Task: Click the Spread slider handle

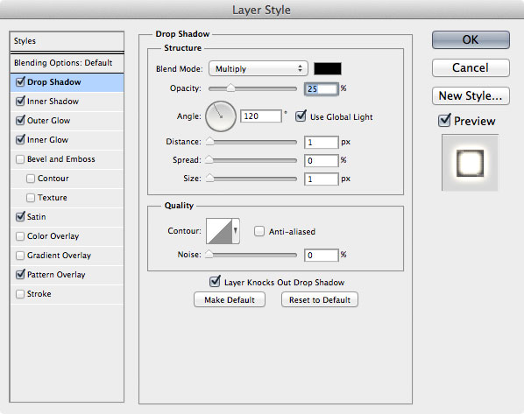Action: [x=209, y=159]
